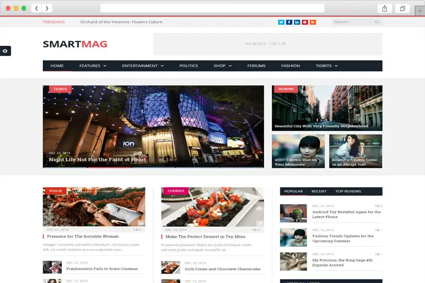The height and width of the screenshot is (283, 425).
Task: Select the second slider progress segment
Action: 109,168
